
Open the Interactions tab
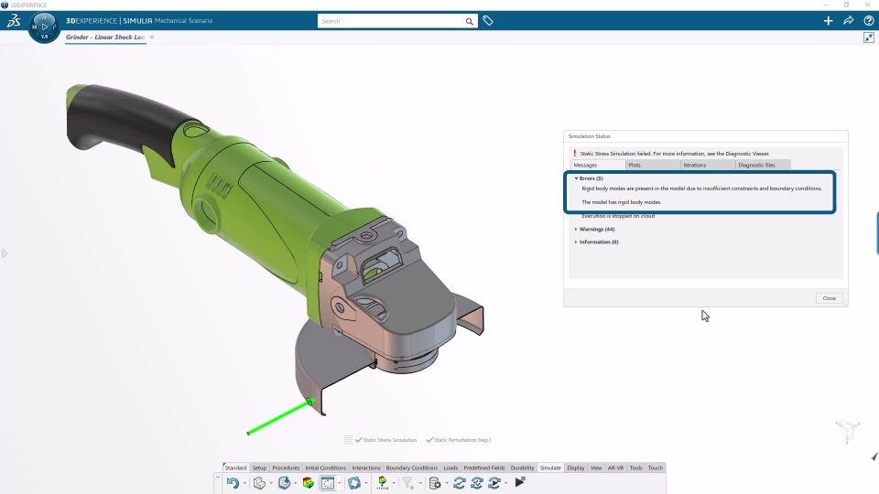pyautogui.click(x=366, y=467)
